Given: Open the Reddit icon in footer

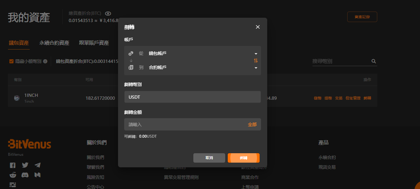Looking at the screenshot, I should [x=13, y=175].
